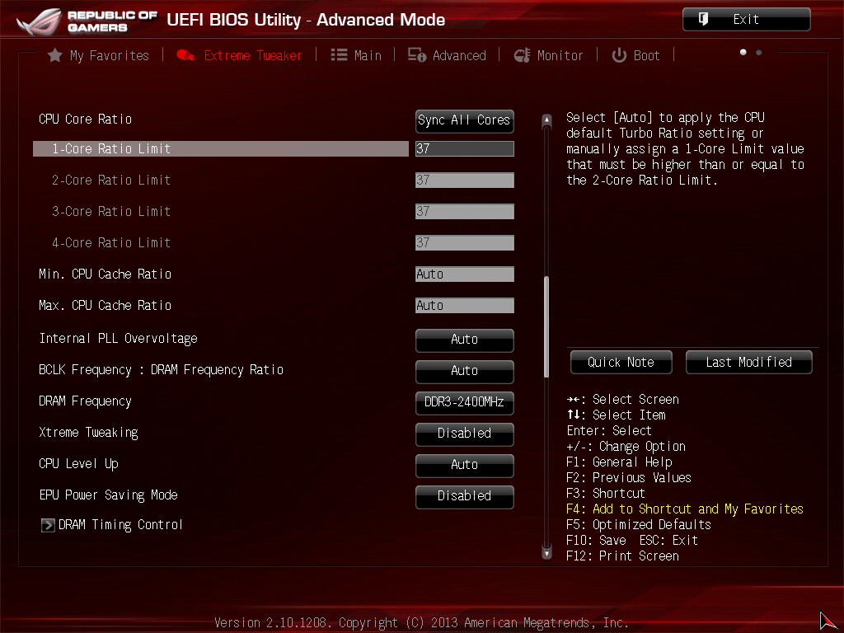
Task: Click the scroll down arrow icon
Action: pyautogui.click(x=546, y=553)
